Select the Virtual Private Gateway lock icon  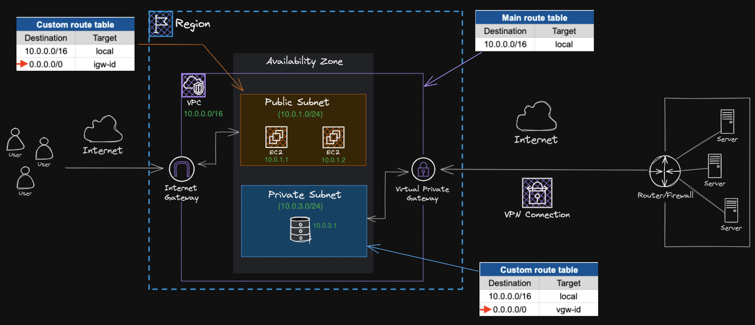coord(423,170)
